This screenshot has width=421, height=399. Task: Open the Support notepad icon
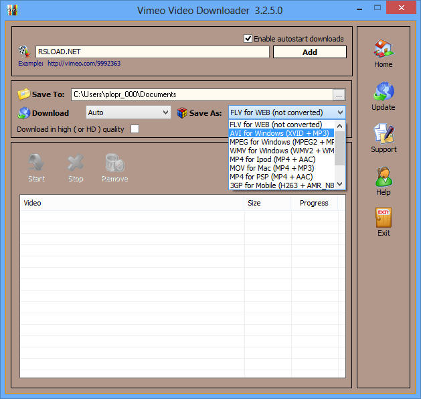(x=384, y=133)
